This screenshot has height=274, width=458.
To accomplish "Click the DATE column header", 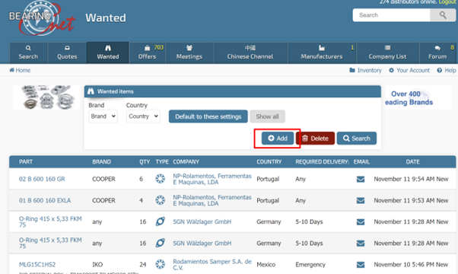I will pyautogui.click(x=412, y=162).
